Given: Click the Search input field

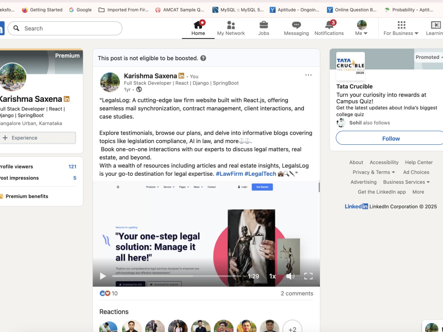Looking at the screenshot, I should [x=65, y=28].
